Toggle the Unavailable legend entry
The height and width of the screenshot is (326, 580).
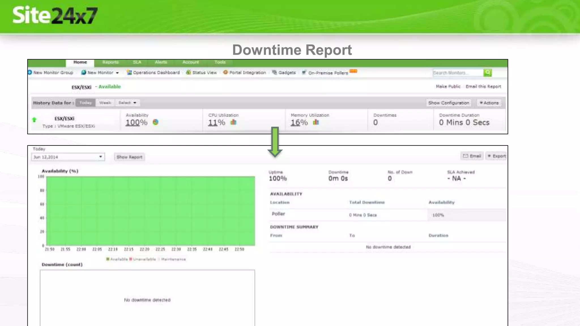[x=142, y=259]
